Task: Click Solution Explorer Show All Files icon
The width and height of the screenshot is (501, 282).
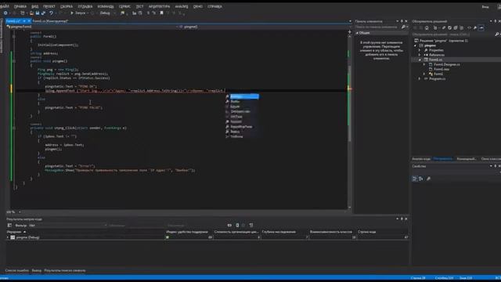Action: point(461,28)
